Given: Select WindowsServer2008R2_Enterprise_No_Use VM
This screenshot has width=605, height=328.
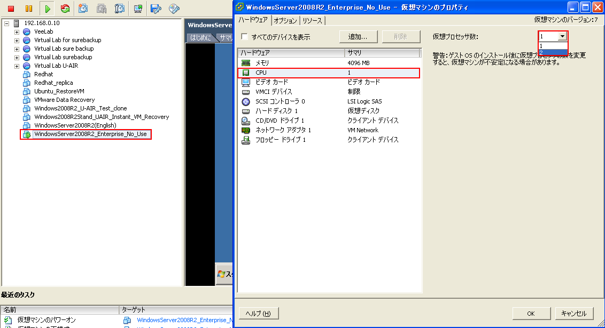Looking at the screenshot, I should coord(90,134).
